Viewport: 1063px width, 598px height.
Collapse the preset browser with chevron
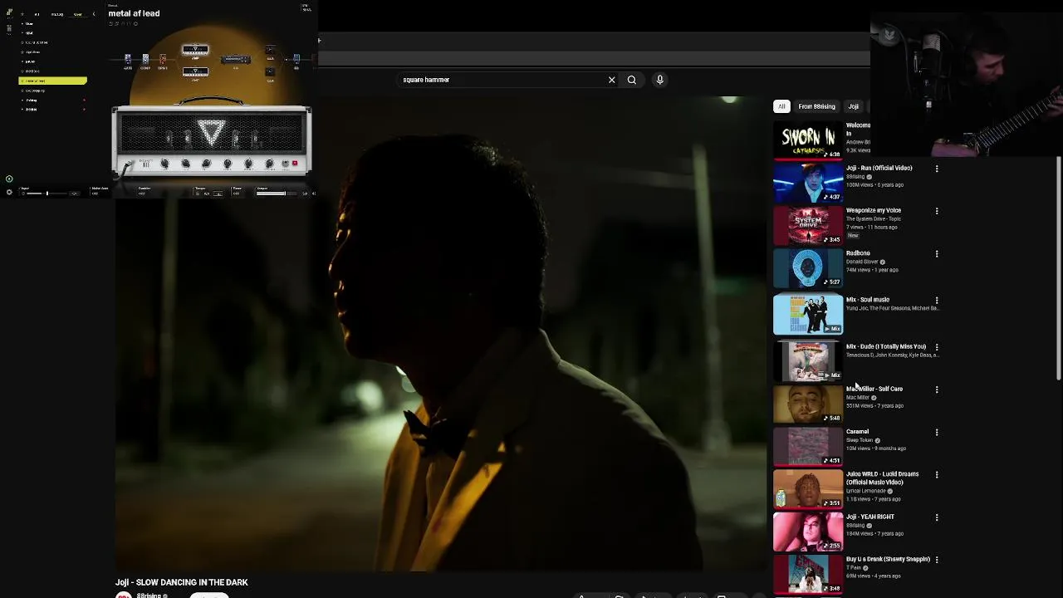(x=94, y=14)
